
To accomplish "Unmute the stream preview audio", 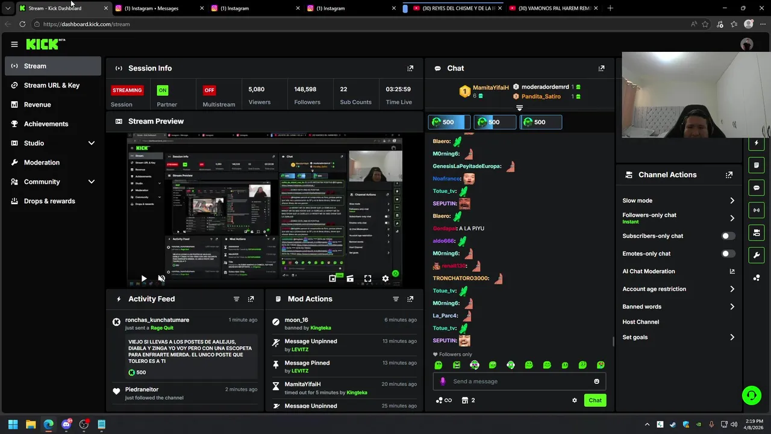I will 161,278.
